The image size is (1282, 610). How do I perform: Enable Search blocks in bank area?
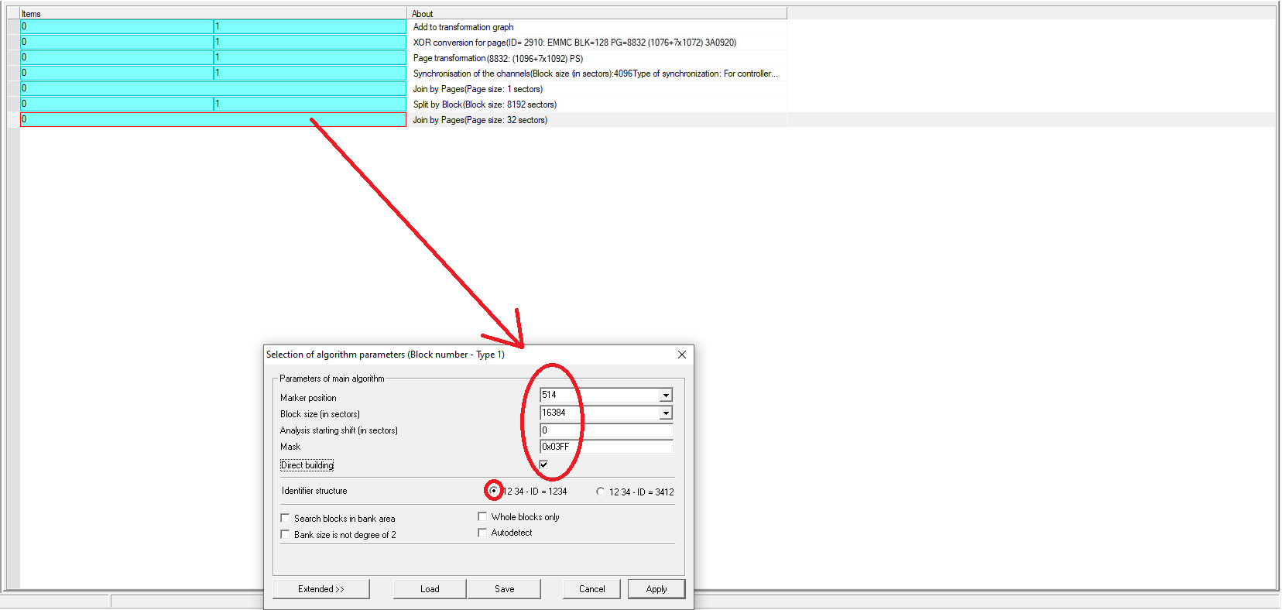coord(285,519)
